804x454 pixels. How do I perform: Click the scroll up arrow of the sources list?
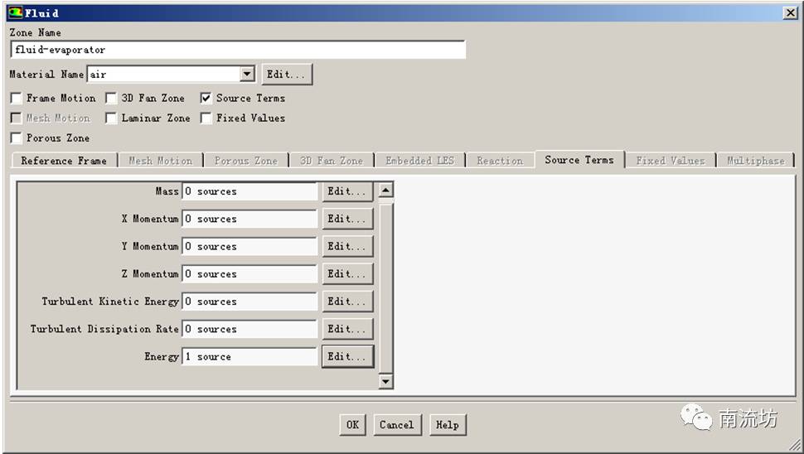point(385,190)
